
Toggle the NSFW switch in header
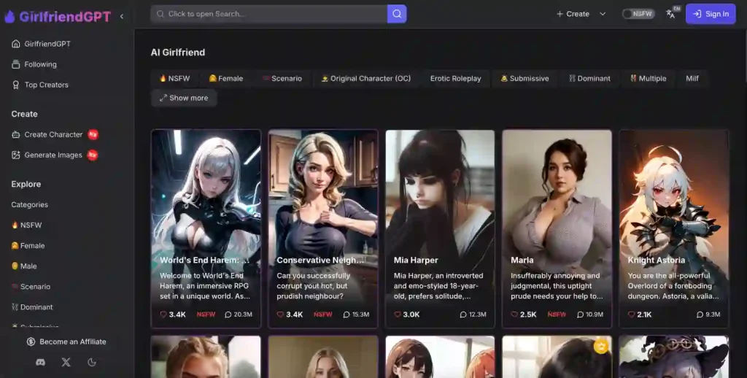(x=638, y=14)
